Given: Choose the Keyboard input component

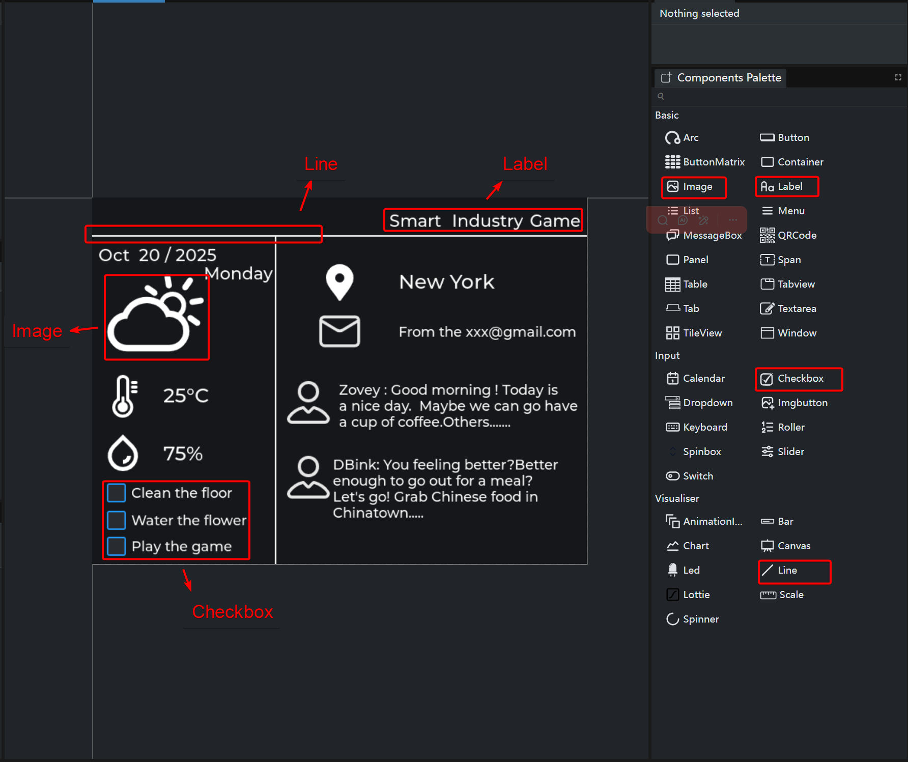Looking at the screenshot, I should pos(696,427).
